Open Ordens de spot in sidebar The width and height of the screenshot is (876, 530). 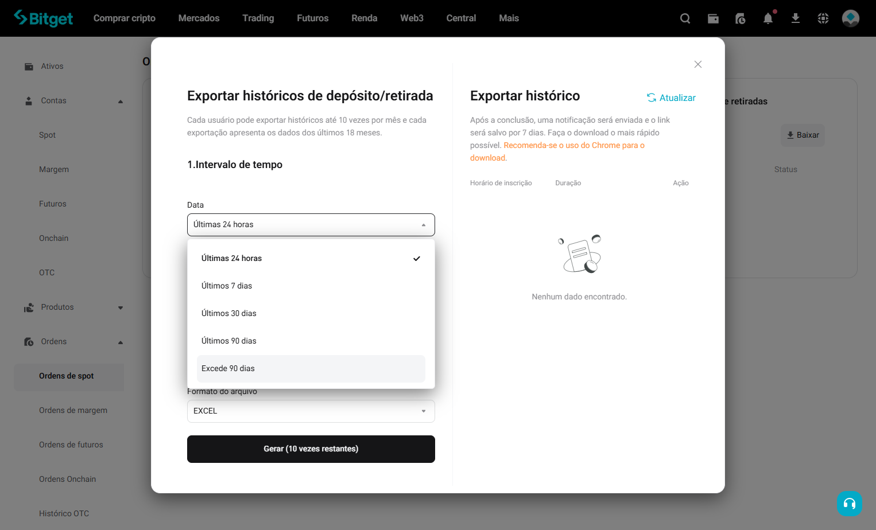click(x=69, y=377)
